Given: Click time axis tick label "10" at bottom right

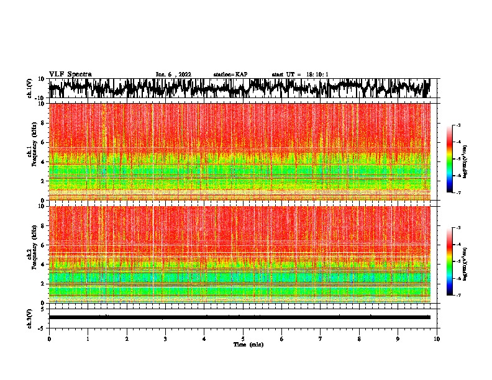Looking at the screenshot, I should [x=437, y=339].
